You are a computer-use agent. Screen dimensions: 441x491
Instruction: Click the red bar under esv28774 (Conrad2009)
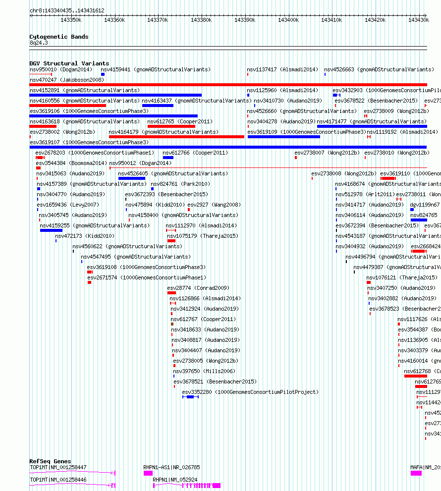[x=171, y=293]
